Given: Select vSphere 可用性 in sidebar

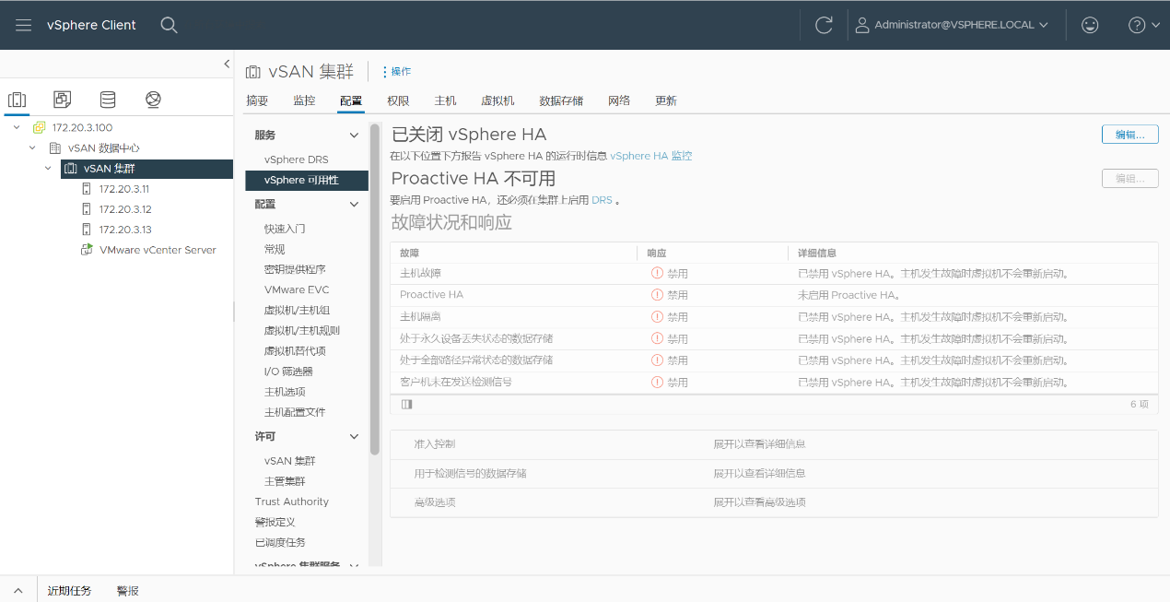Looking at the screenshot, I should 307,180.
